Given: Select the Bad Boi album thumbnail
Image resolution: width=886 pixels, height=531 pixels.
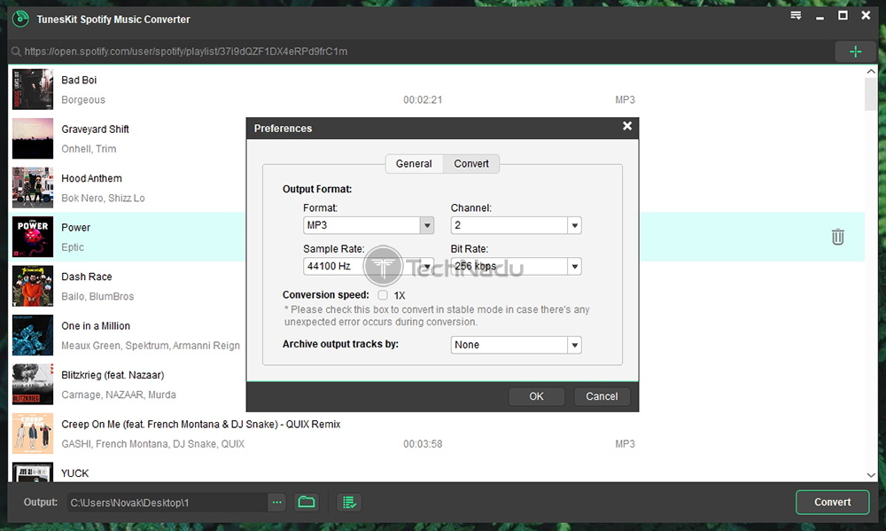Looking at the screenshot, I should [33, 90].
